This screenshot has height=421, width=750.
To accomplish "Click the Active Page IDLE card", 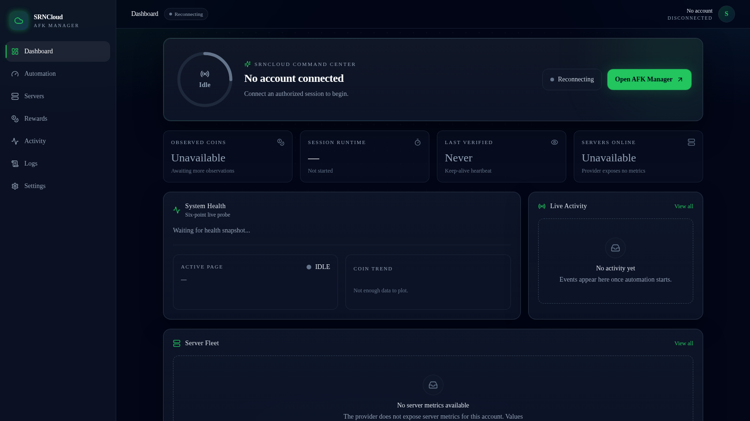I will point(255,282).
